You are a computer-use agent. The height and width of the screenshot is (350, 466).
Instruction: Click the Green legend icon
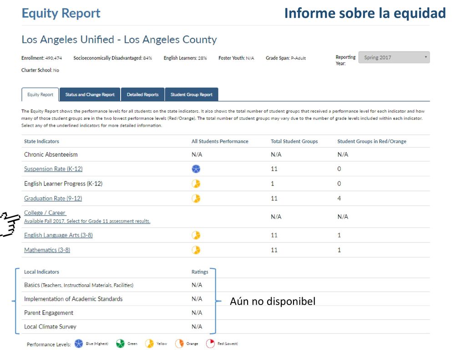[120, 344]
